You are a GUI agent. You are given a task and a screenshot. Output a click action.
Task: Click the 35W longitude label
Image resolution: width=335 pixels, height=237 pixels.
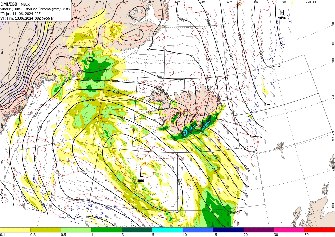tap(98, 2)
